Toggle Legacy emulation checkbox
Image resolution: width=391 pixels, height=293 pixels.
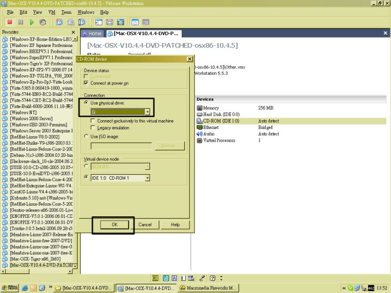[x=93, y=127]
